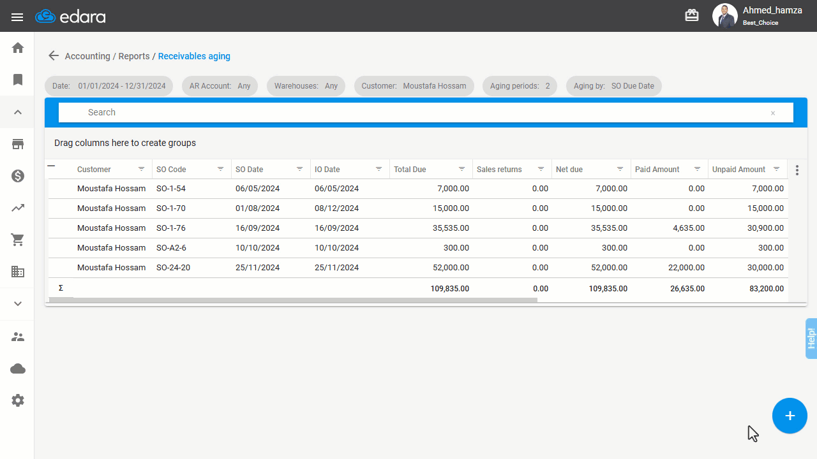
Task: Select the SO-1-70 cell
Action: tap(191, 208)
